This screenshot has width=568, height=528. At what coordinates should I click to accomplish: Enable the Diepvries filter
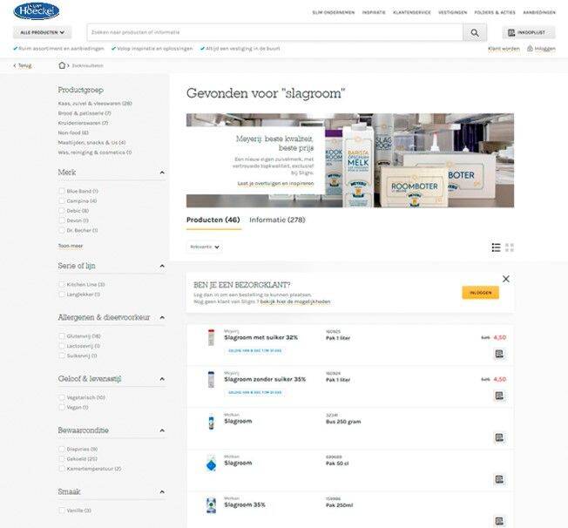62,449
